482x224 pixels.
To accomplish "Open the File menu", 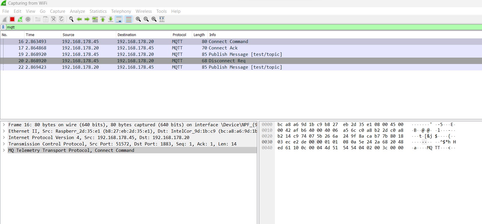I will pos(6,11).
